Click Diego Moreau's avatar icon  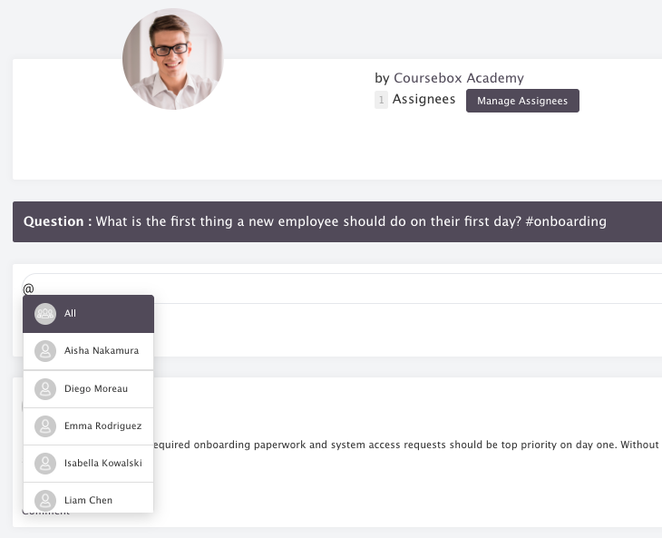(45, 389)
